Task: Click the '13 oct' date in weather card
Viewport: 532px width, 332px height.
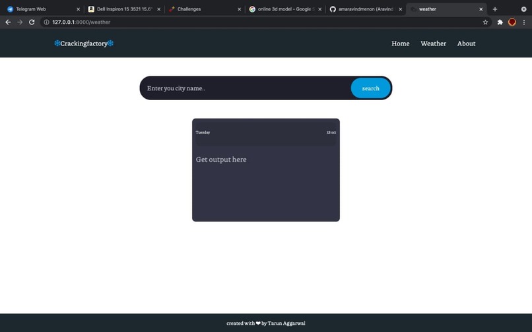Action: point(331,132)
